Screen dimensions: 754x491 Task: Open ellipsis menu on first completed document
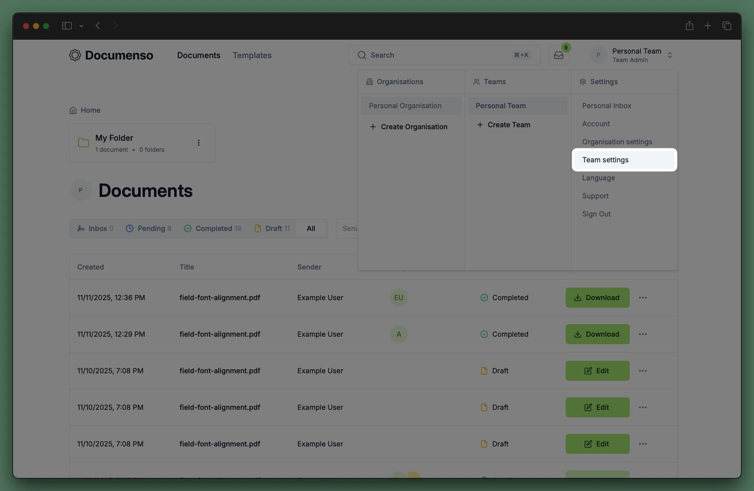642,297
